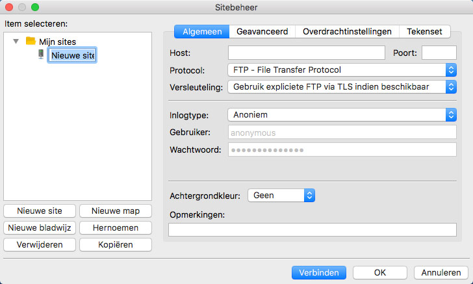Viewport: 473px width, 284px height.
Task: Collapse the Mijn sites tree node
Action: point(16,42)
